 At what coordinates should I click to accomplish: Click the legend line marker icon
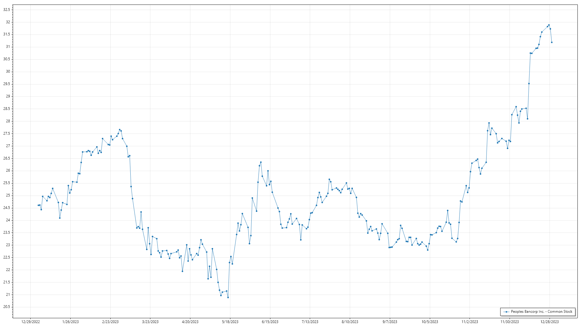[x=506, y=312]
